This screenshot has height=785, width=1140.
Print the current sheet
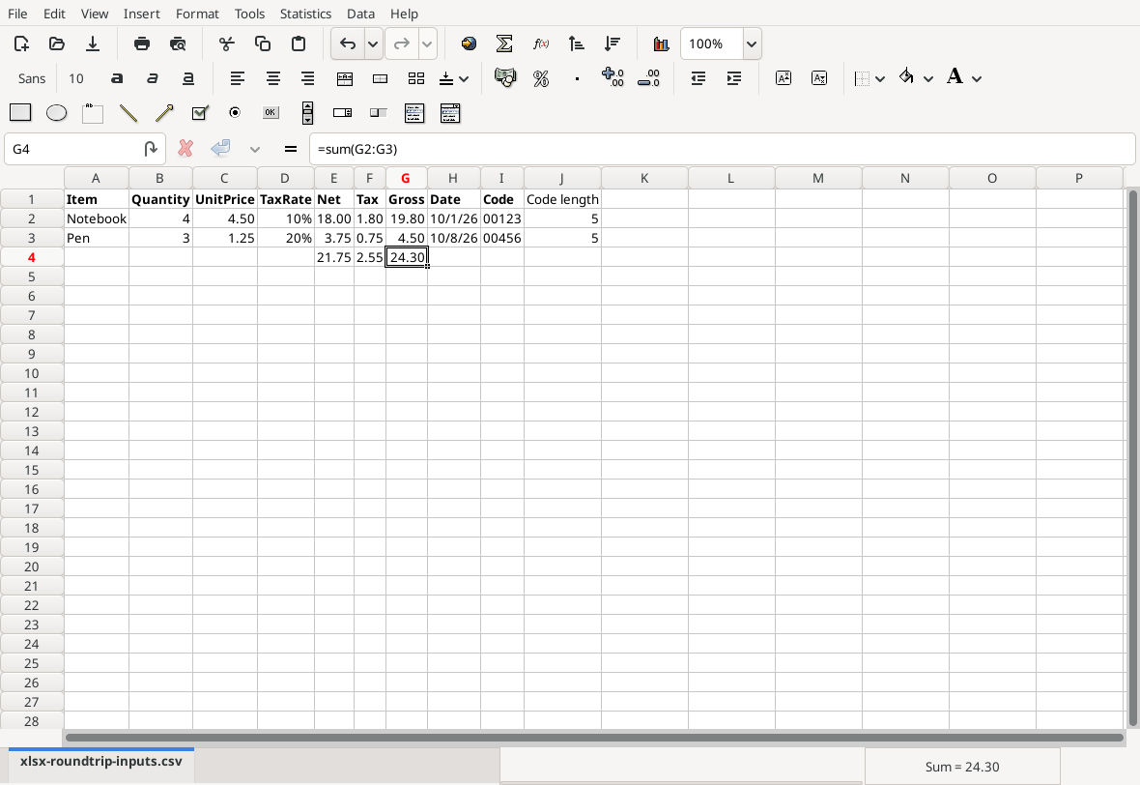click(142, 44)
